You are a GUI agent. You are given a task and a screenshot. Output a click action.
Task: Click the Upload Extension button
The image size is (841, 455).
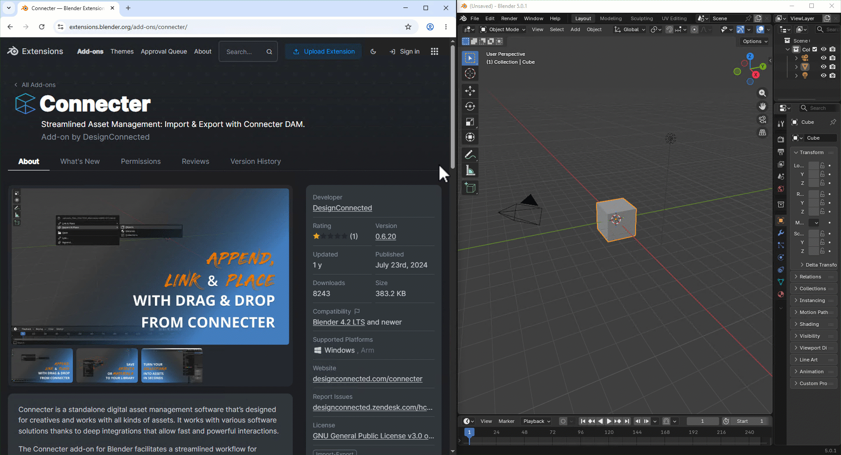coord(323,51)
